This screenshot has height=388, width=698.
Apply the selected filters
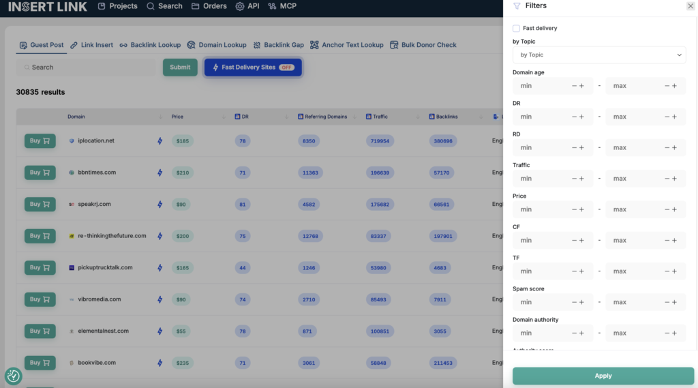pos(603,376)
